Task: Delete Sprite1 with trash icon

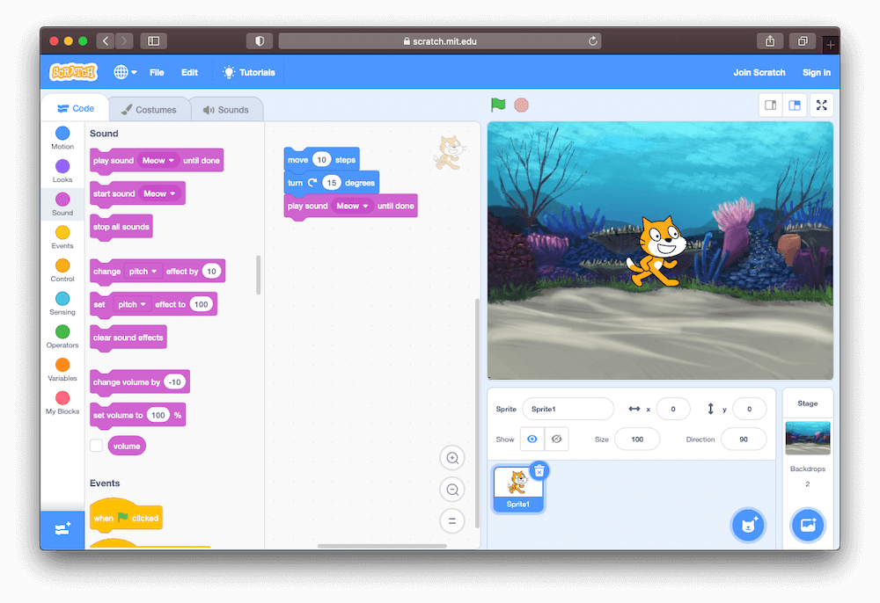Action: click(x=539, y=471)
